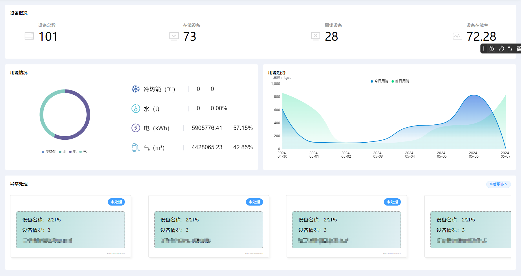Click the 2024-05-03 chart axis label
This screenshot has width=521, height=276.
tap(378, 155)
